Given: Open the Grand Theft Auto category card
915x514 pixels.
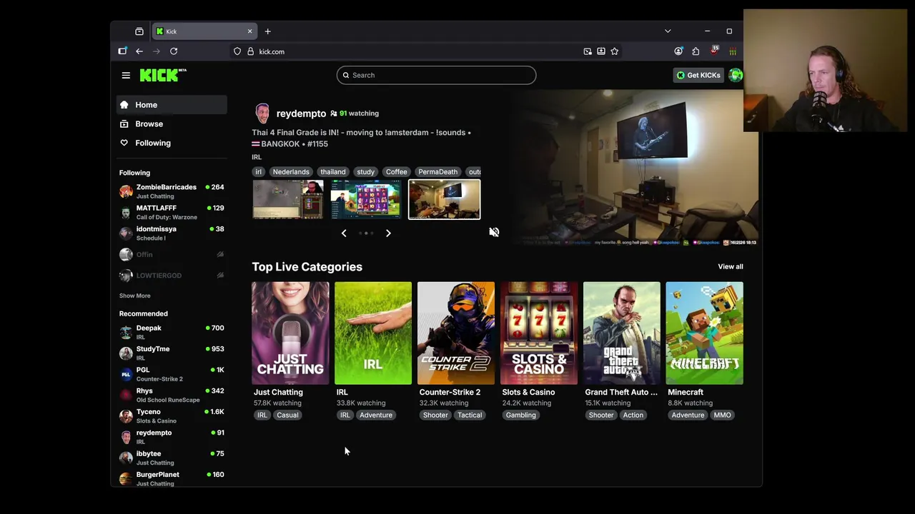Looking at the screenshot, I should (x=622, y=333).
